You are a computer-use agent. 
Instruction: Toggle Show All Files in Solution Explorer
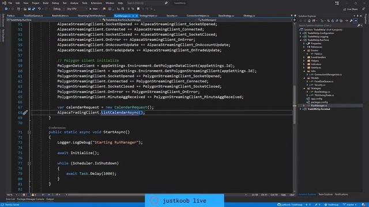point(341,21)
